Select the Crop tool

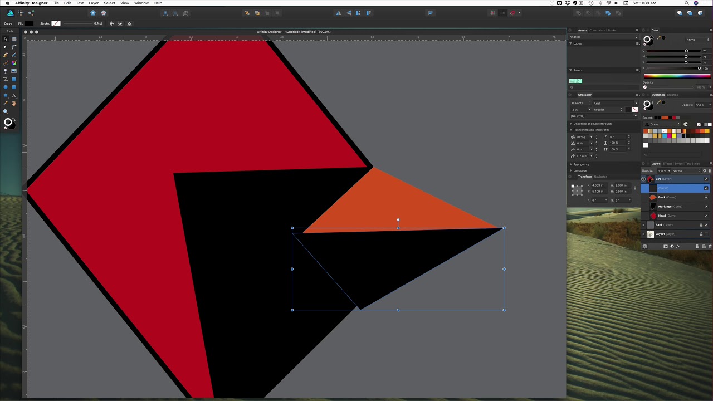(6, 79)
